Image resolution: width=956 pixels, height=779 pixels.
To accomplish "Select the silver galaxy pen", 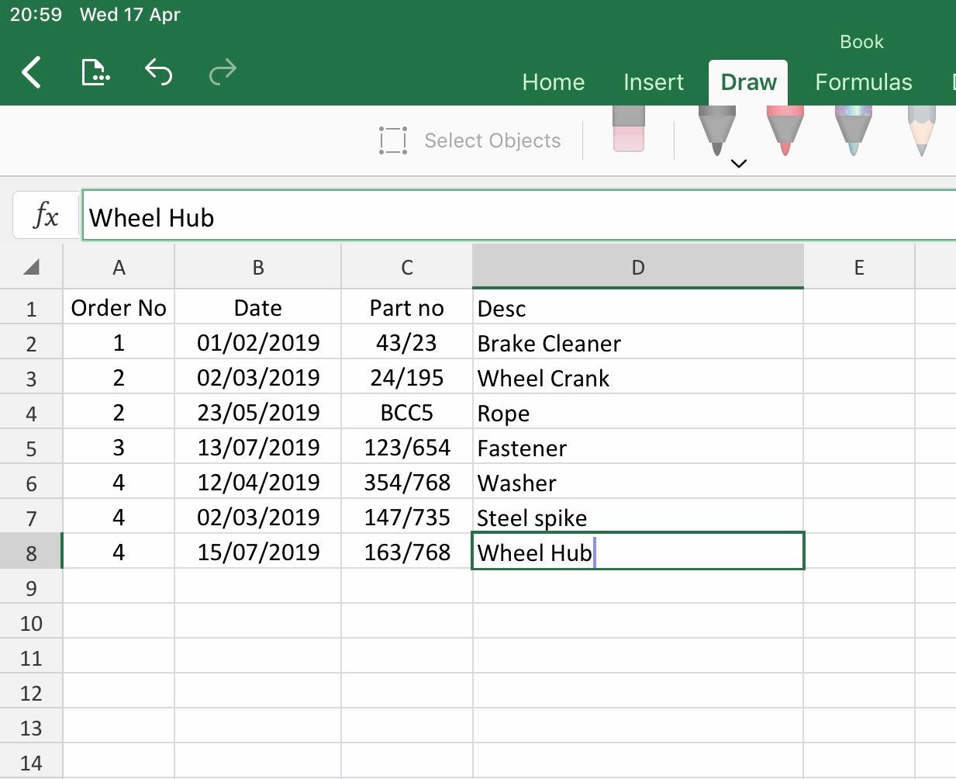I will 851,132.
